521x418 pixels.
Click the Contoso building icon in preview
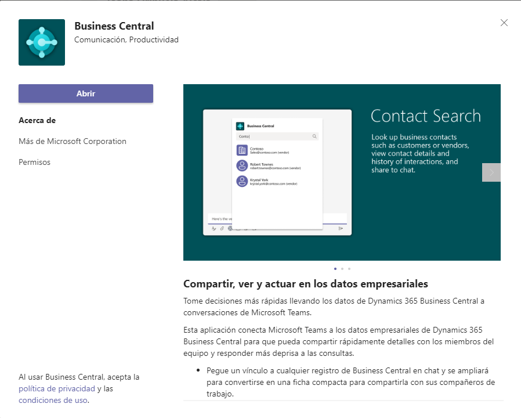coord(242,150)
